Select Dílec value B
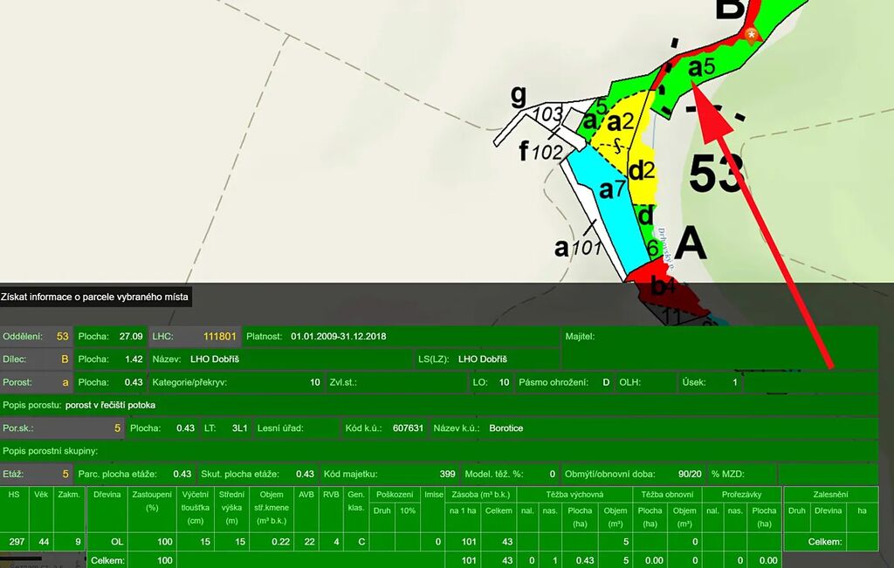This screenshot has width=894, height=568. tap(64, 359)
